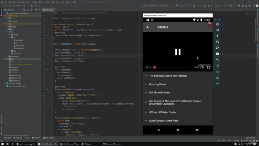Expand the images folder
This screenshot has width=259, height=146.
[7, 26]
